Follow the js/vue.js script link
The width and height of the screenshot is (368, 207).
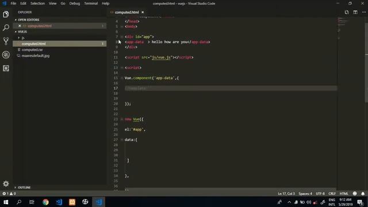[161, 57]
